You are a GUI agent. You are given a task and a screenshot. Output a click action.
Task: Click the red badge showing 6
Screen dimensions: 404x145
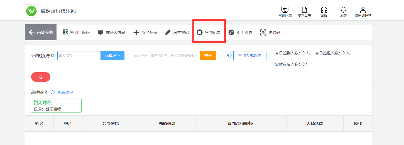(x=41, y=77)
